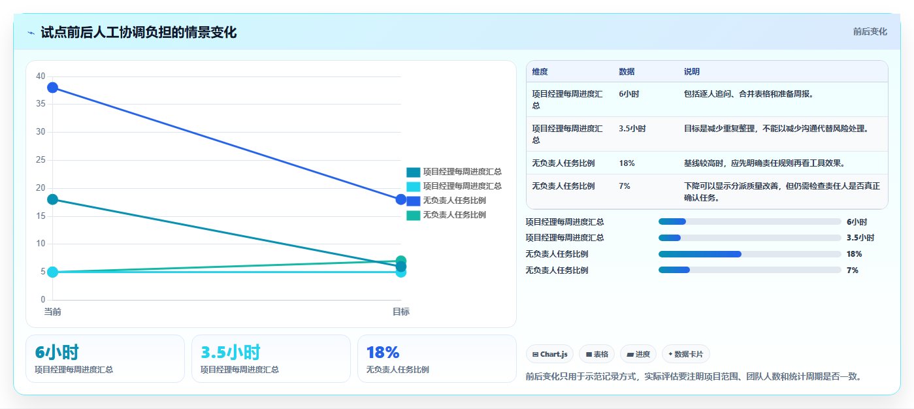914x409 pixels.
Task: Select the blue data point at 38 on 当前
Action: click(x=53, y=88)
